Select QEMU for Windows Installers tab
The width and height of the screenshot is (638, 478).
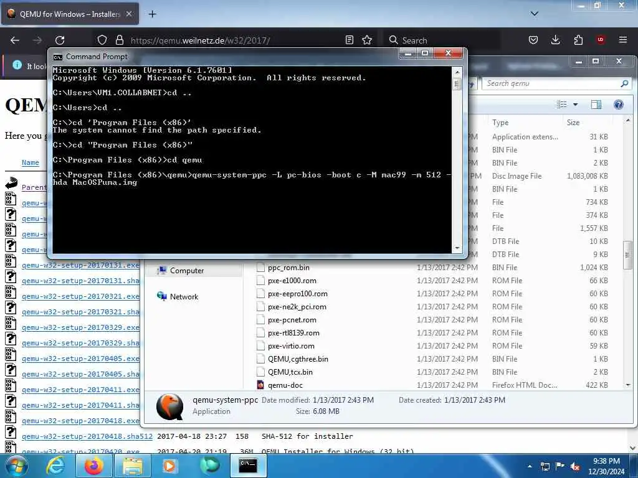pos(70,14)
